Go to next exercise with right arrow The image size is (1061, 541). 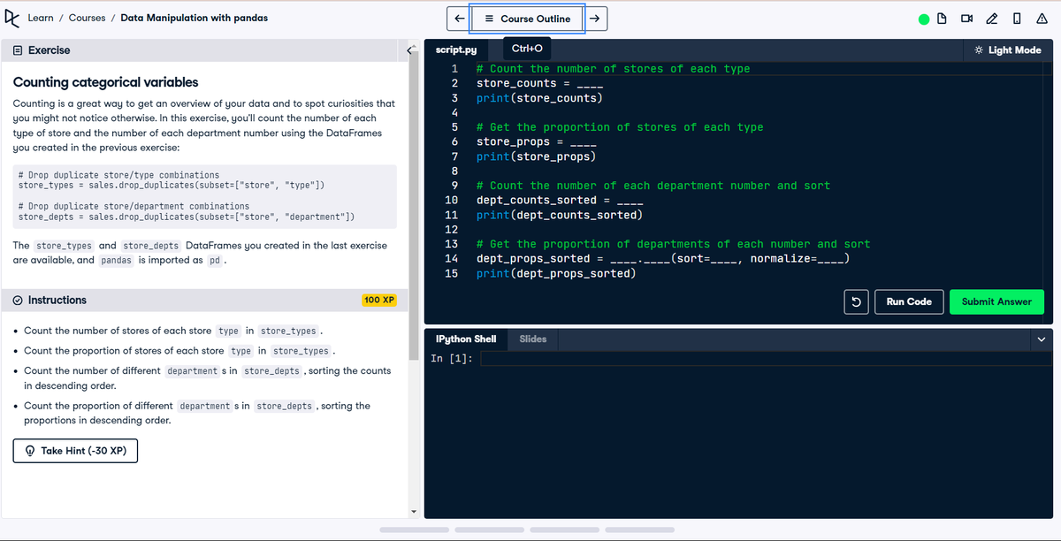click(x=596, y=19)
